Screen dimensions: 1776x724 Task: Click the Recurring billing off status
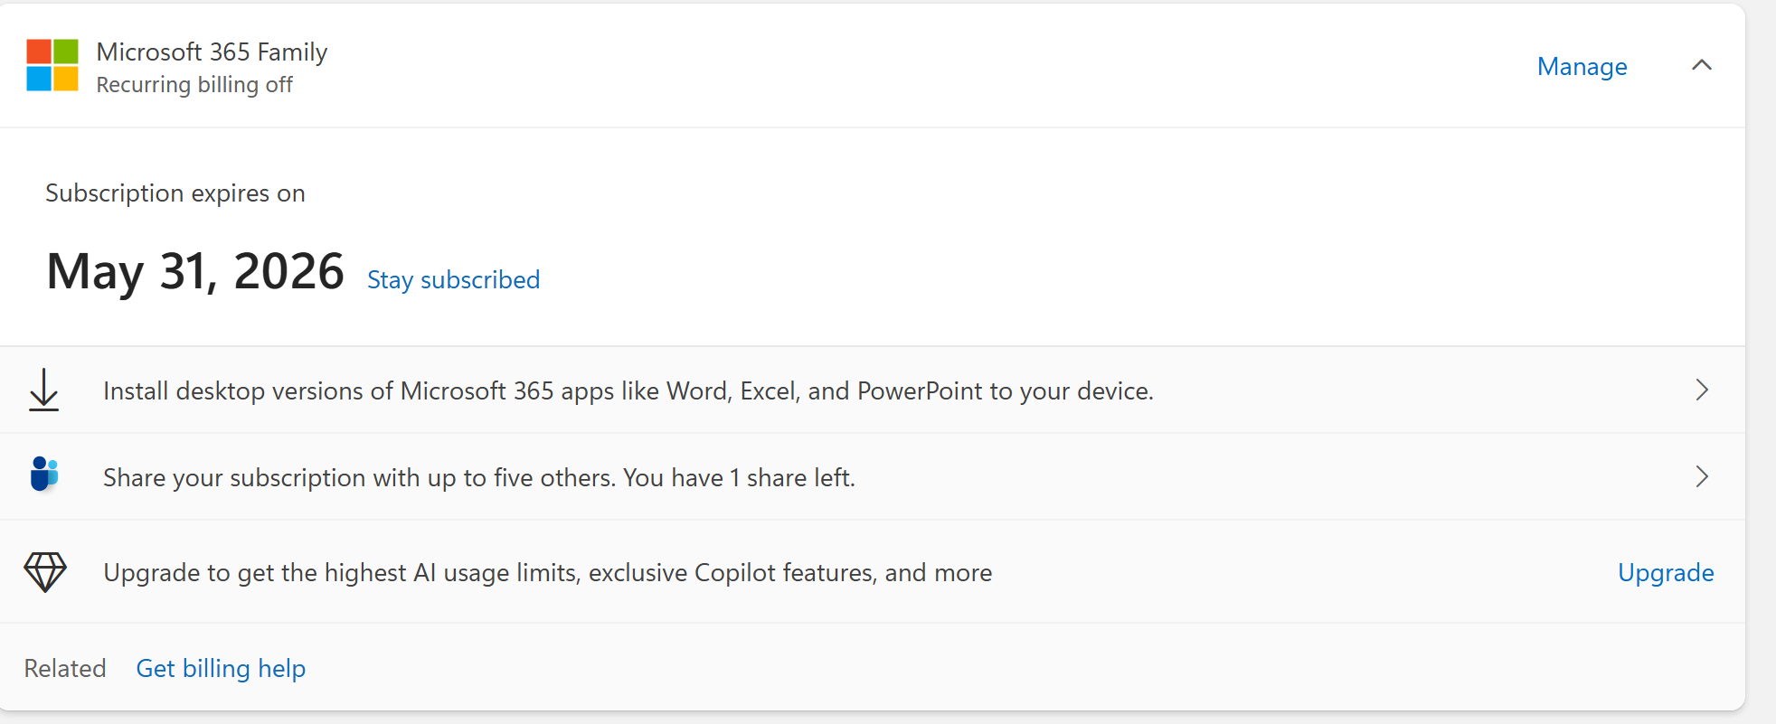point(194,84)
